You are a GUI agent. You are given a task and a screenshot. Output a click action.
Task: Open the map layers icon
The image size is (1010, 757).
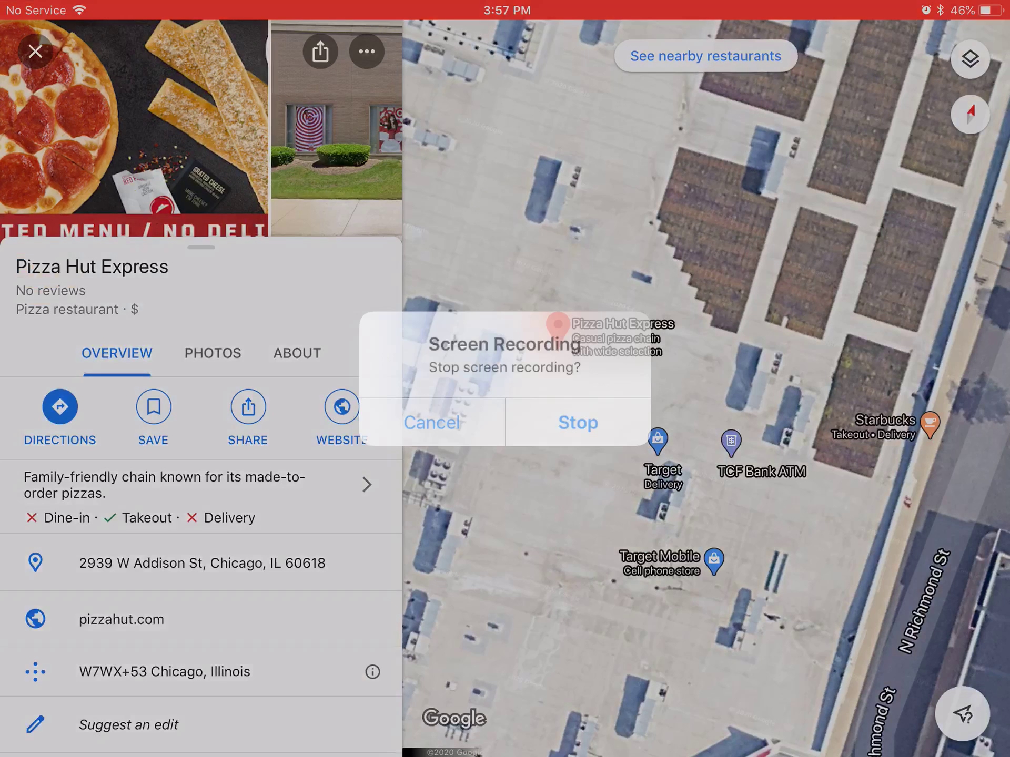pos(970,59)
